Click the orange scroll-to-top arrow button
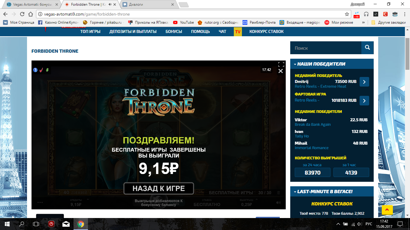 click(x=387, y=210)
